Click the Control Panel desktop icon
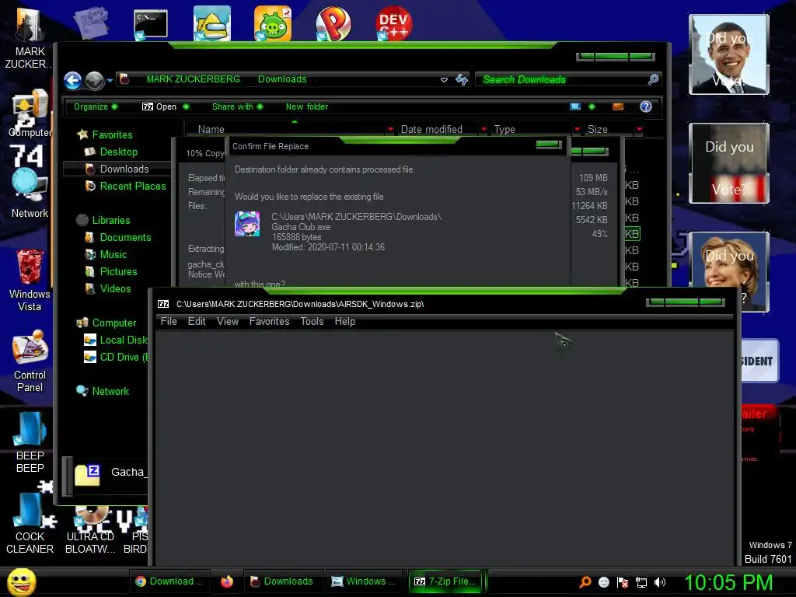Image resolution: width=796 pixels, height=597 pixels. tap(30, 361)
